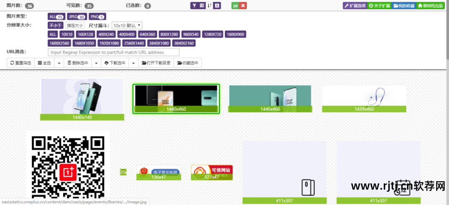449x205 pixels.
Task: Choose the 160X128 resolution filter
Action: click(x=86, y=34)
